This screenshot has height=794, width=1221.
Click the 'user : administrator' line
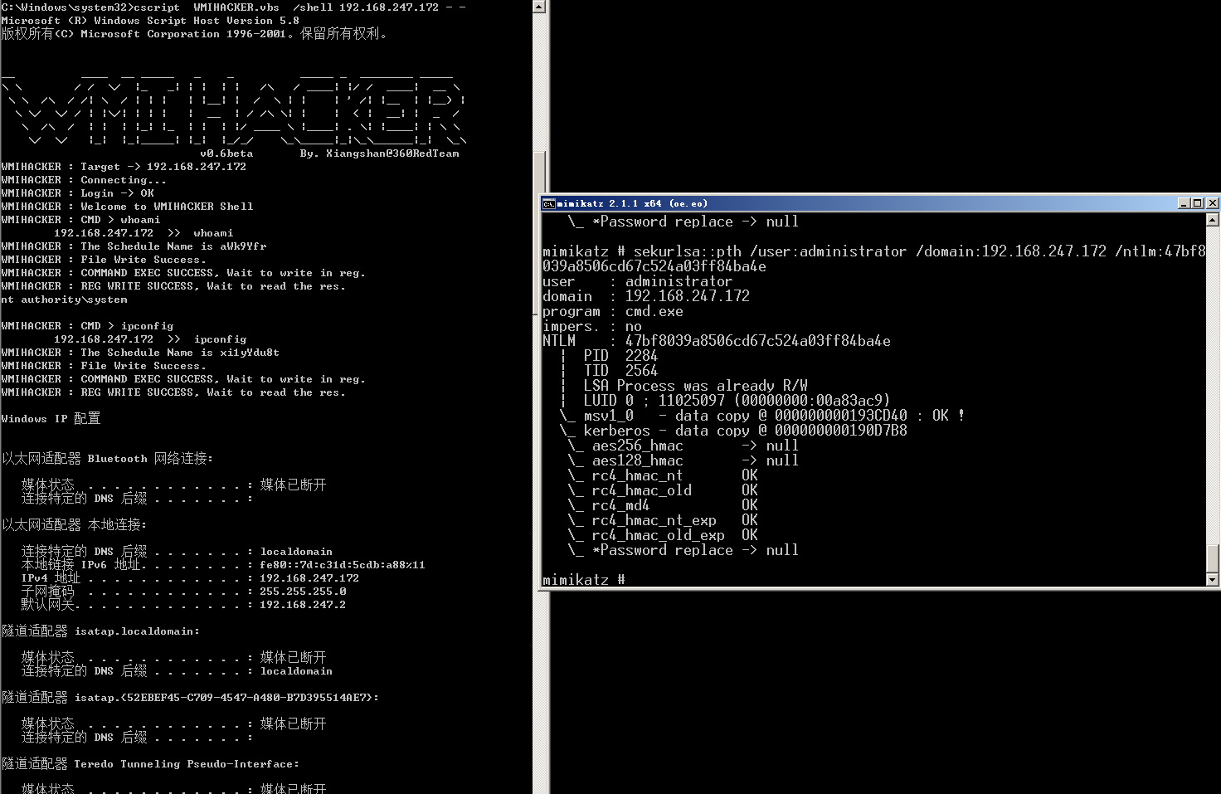coord(637,281)
